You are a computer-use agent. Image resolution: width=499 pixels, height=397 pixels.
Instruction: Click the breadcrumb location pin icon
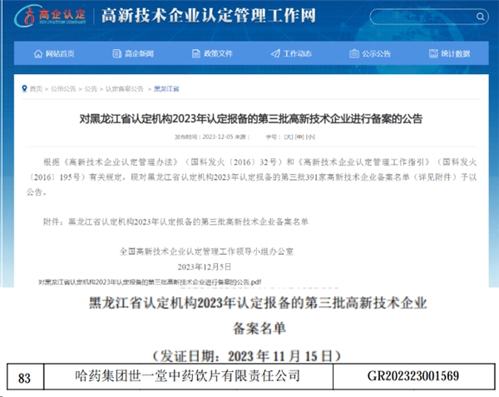(24, 88)
